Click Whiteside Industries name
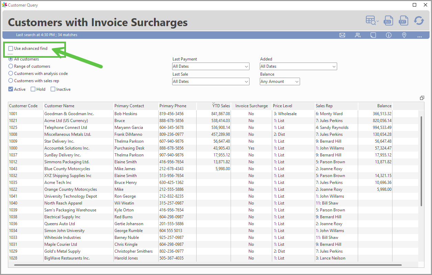 (63, 238)
